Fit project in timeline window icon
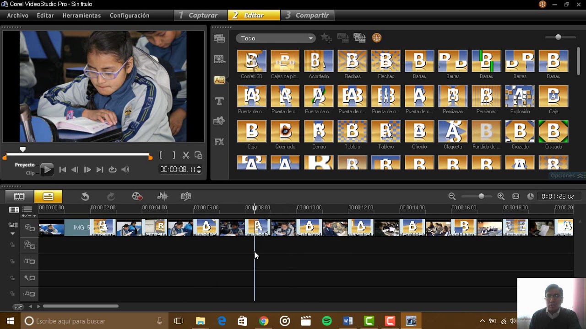586x329 pixels. (515, 196)
